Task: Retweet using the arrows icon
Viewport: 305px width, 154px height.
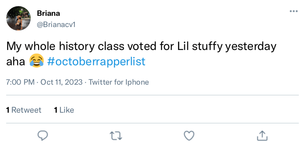Action: (116, 136)
